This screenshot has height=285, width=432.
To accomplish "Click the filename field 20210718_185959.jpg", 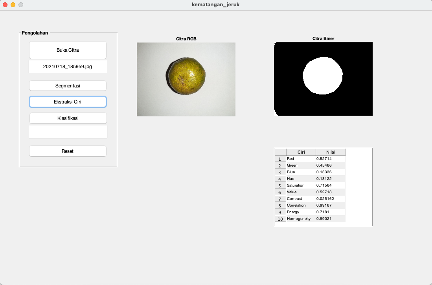I will (x=68, y=67).
